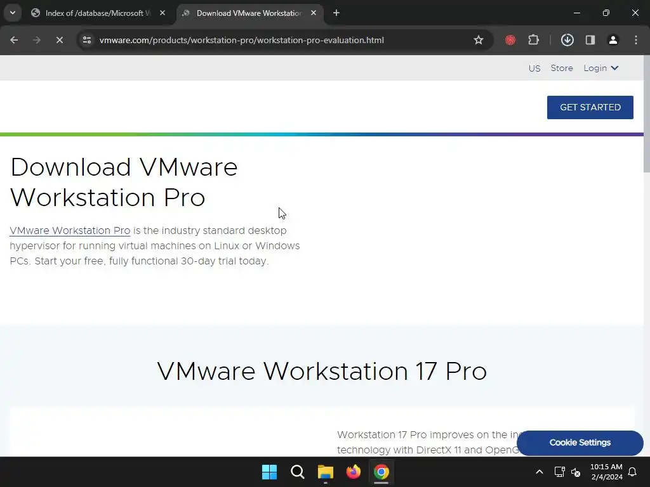Image resolution: width=650 pixels, height=487 pixels.
Task: Open the red extension icon
Action: click(510, 40)
